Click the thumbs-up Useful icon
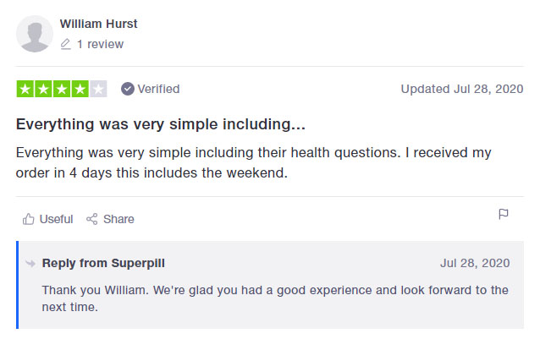This screenshot has width=540, height=339. point(29,219)
